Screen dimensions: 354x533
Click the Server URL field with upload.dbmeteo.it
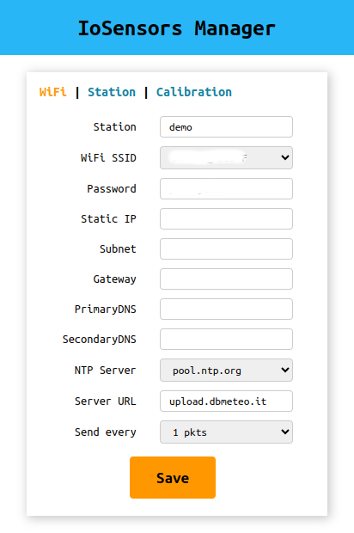pyautogui.click(x=226, y=401)
